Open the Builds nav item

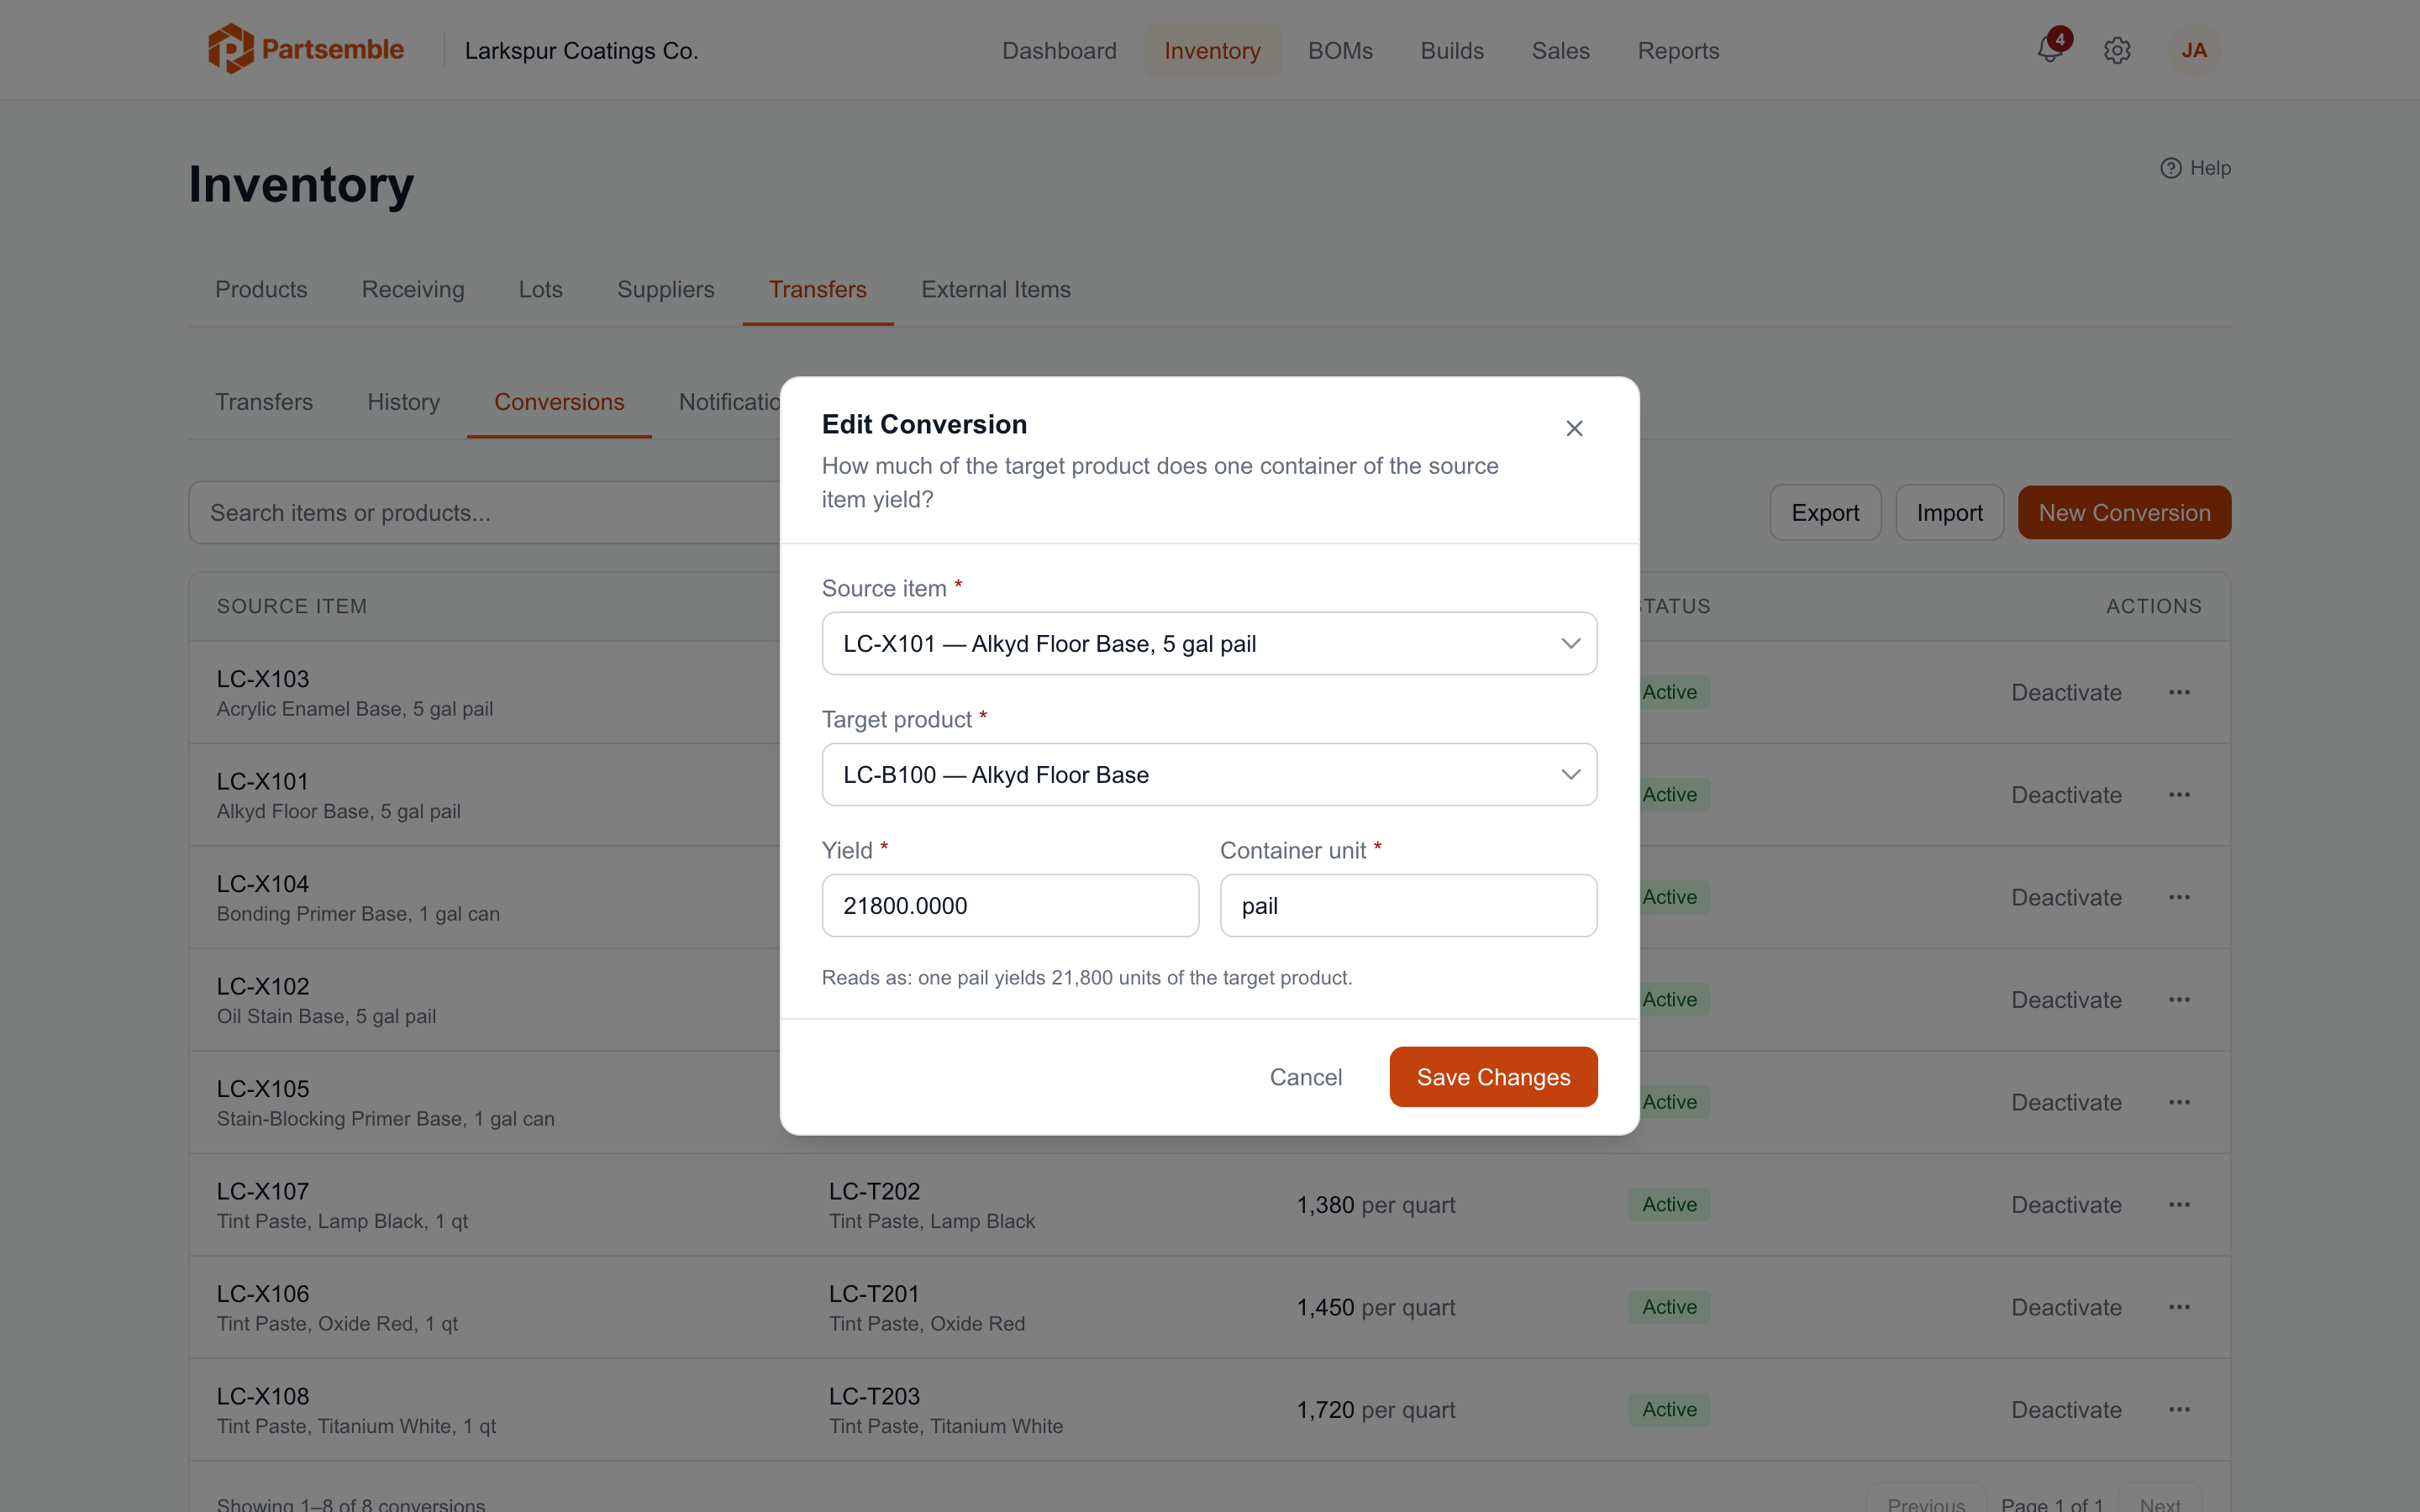point(1452,51)
